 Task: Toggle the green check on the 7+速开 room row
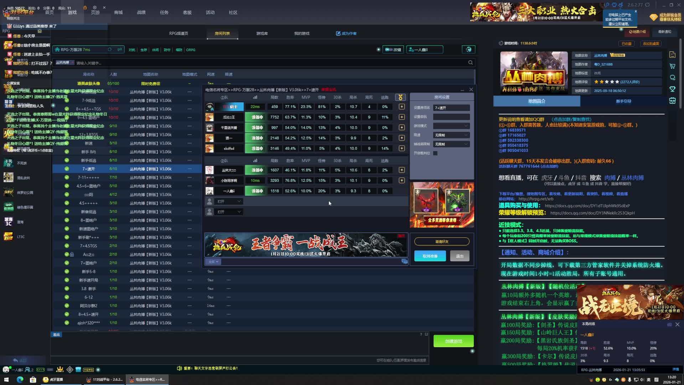click(67, 169)
